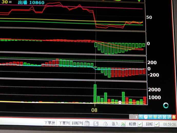Screen dimensions: 177x133
Task: Click the diagonal arrow cursor tool icon
Action: tap(141, 117)
